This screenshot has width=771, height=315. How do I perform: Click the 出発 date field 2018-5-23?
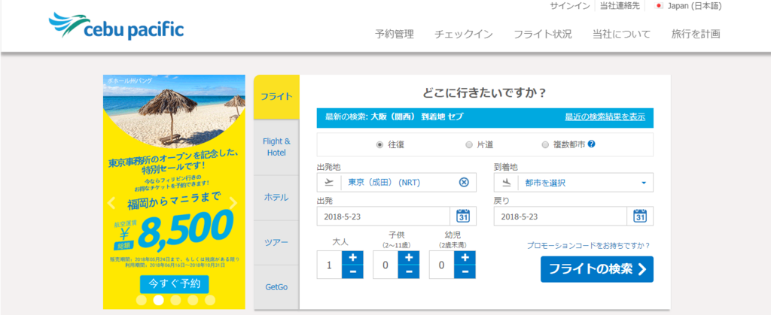[383, 217]
